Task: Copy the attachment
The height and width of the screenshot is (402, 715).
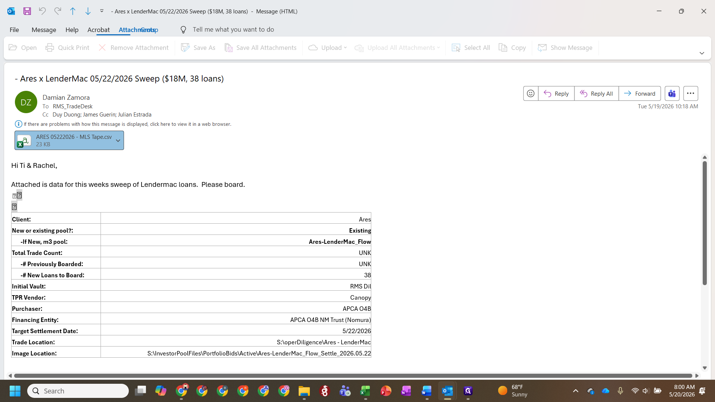Action: pos(512,48)
